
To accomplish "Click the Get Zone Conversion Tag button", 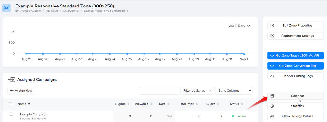I will click(296, 66).
